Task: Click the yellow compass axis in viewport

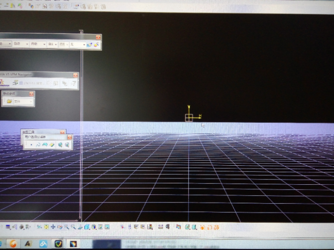Action: click(189, 116)
